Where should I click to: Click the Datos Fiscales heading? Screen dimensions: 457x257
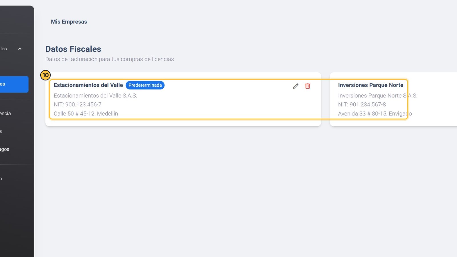73,49
